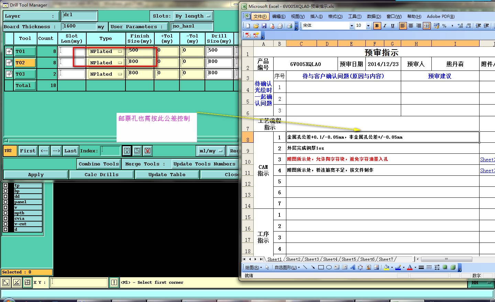Click the Index input field
The image size is (495, 302).
[110, 151]
